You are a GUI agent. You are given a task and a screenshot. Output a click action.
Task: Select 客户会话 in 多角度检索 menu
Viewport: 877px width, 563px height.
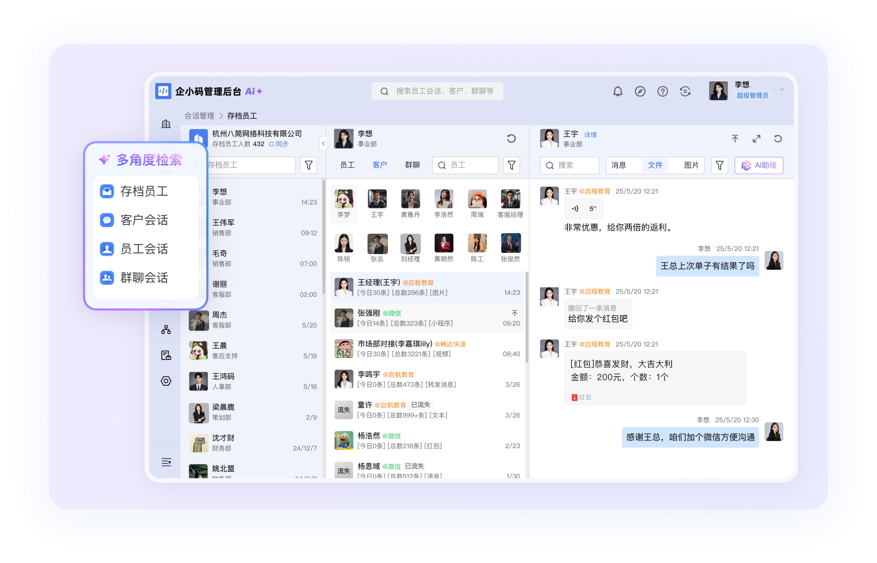[x=144, y=220]
